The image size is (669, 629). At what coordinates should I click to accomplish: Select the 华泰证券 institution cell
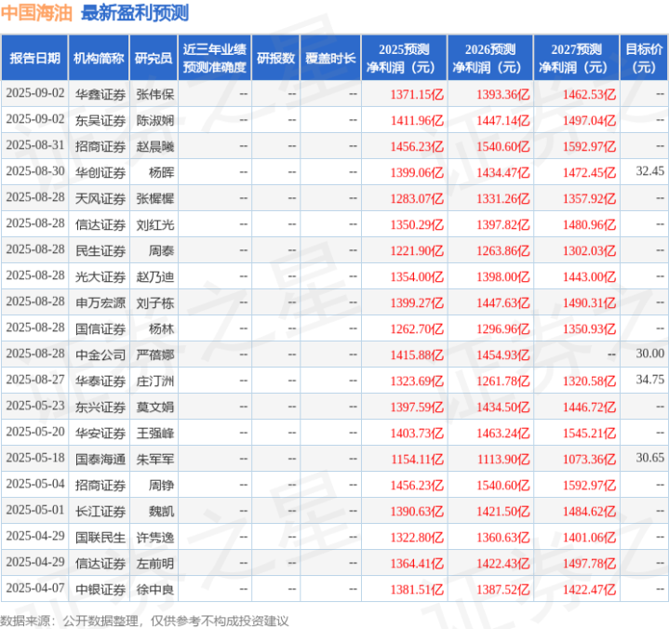pos(100,381)
